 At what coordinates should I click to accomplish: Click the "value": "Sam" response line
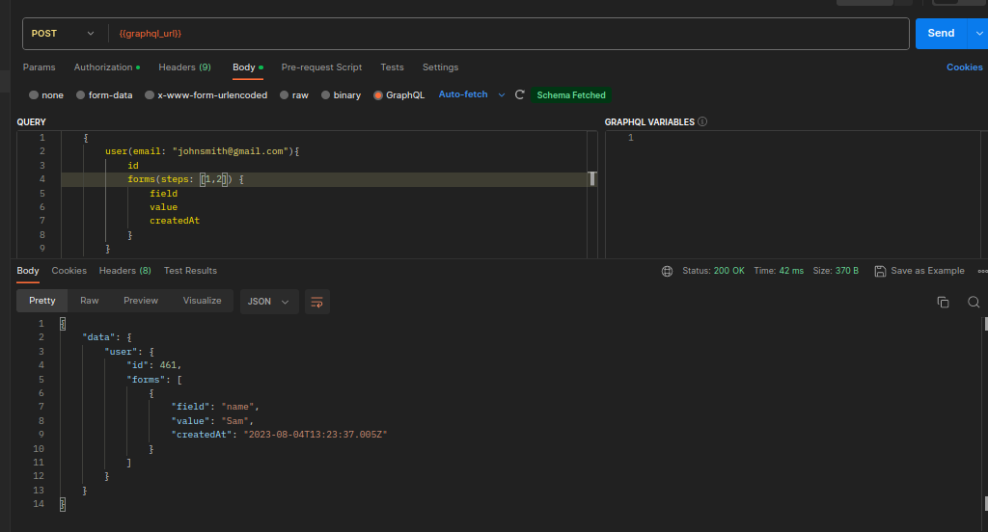[212, 420]
